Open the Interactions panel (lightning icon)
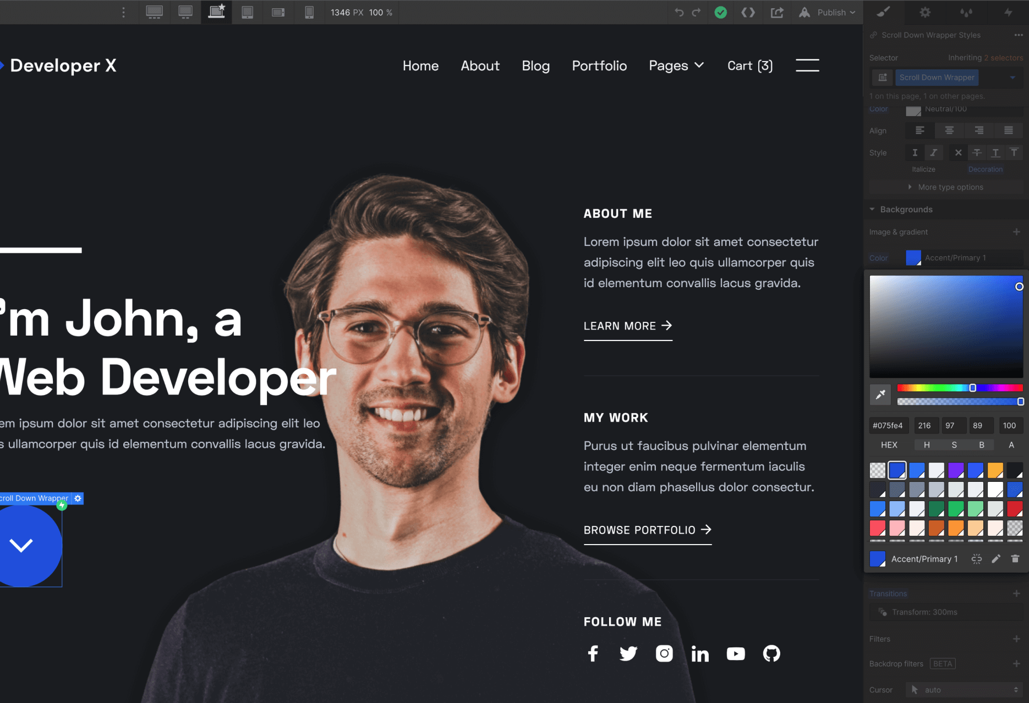Image resolution: width=1029 pixels, height=703 pixels. pyautogui.click(x=1009, y=12)
